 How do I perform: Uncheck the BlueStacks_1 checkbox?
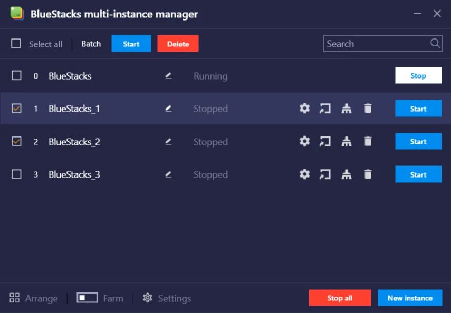point(16,109)
